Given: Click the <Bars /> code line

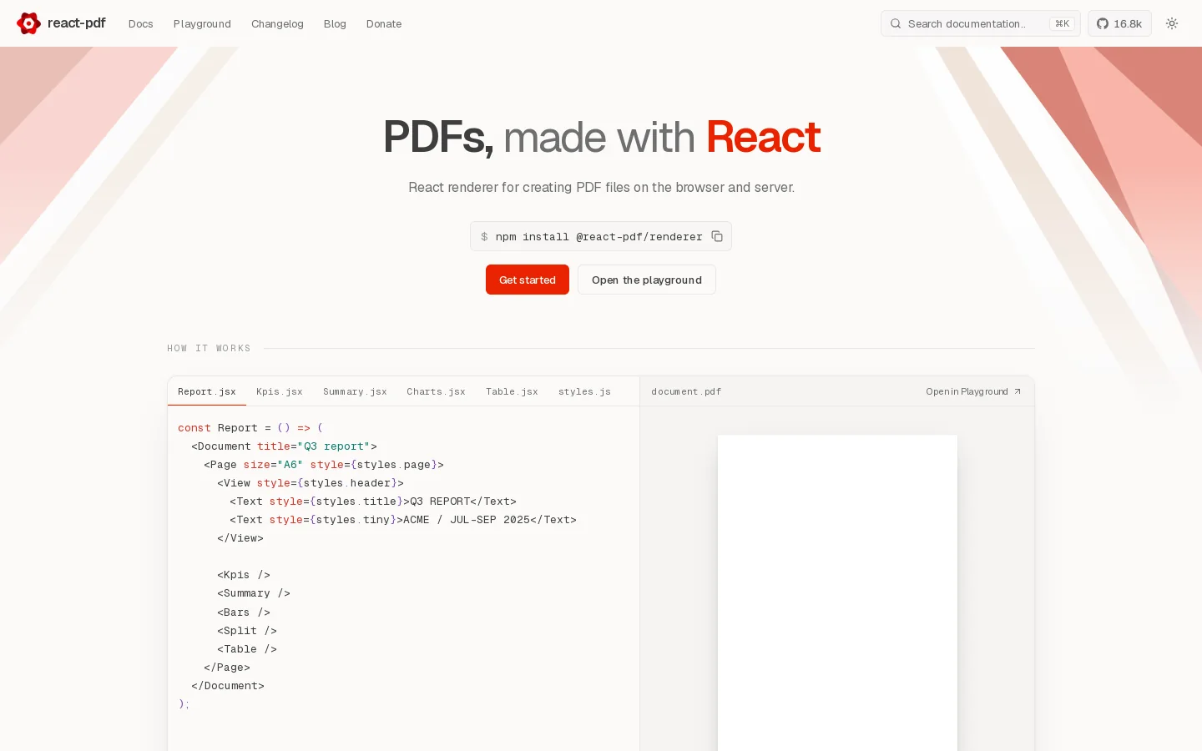Looking at the screenshot, I should (244, 612).
